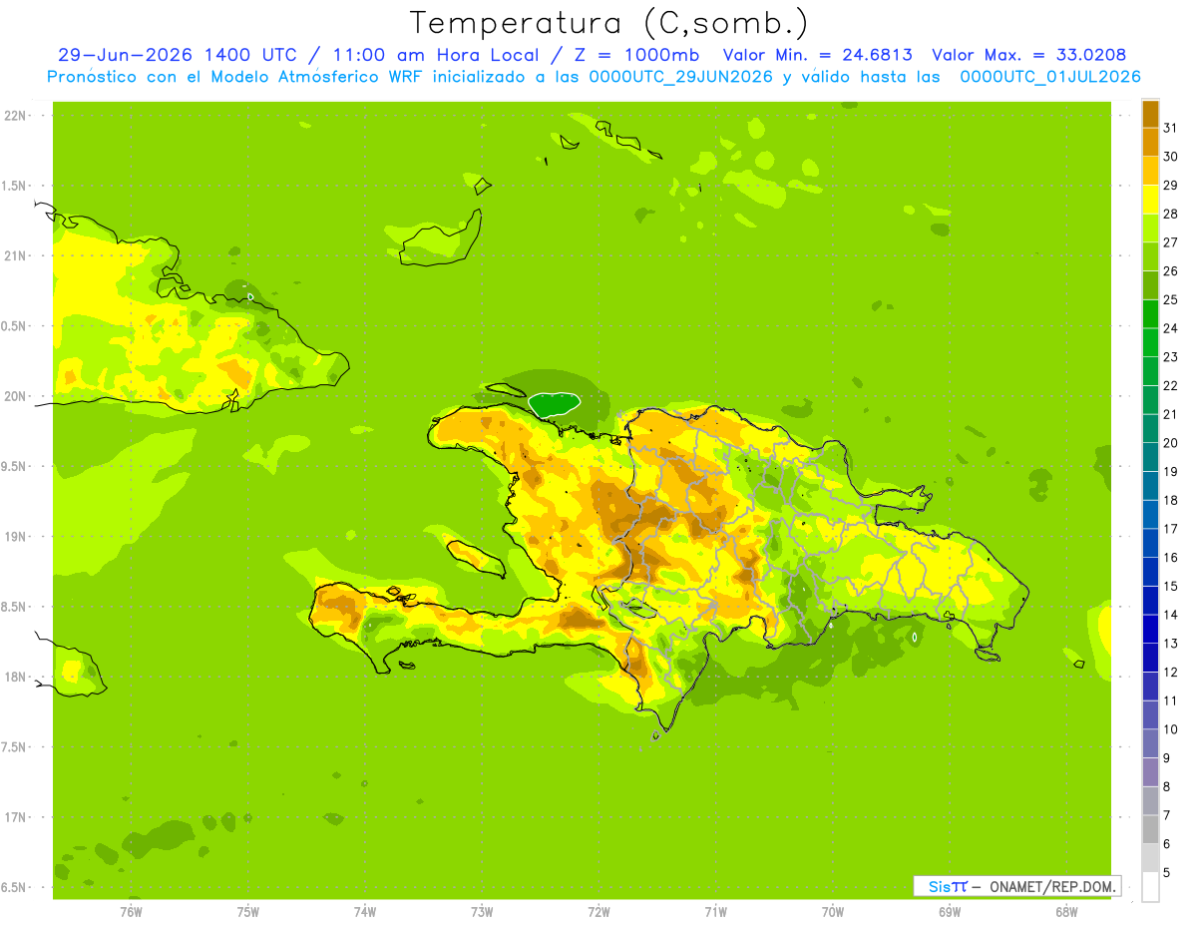Click the '76W' longitude label
The height and width of the screenshot is (925, 1197).
click(131, 911)
